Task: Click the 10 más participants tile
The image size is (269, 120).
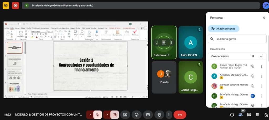Action: pyautogui.click(x=164, y=77)
